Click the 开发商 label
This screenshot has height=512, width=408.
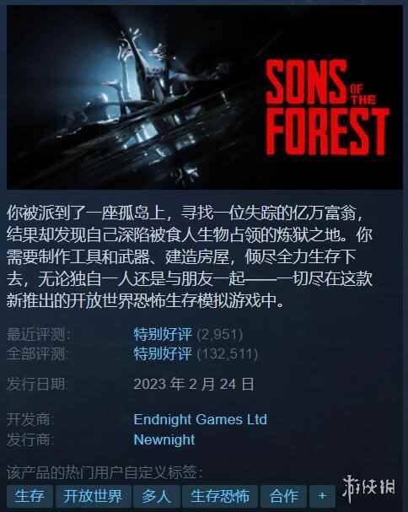(x=30, y=419)
